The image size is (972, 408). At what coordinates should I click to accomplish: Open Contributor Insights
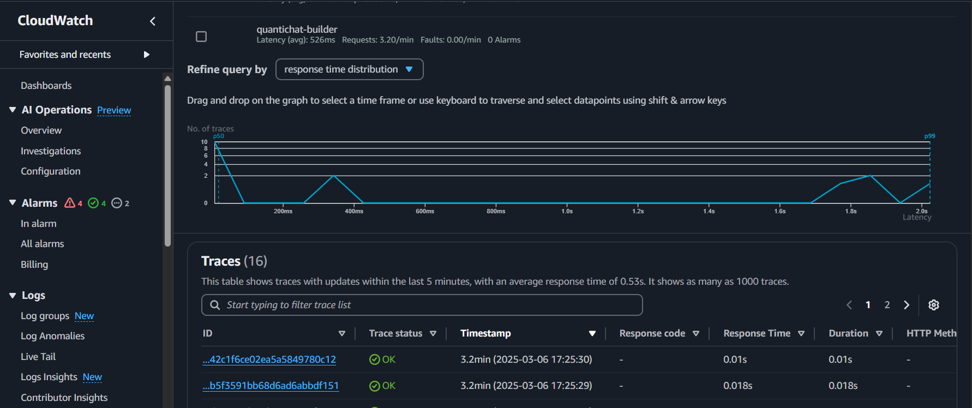pos(64,398)
